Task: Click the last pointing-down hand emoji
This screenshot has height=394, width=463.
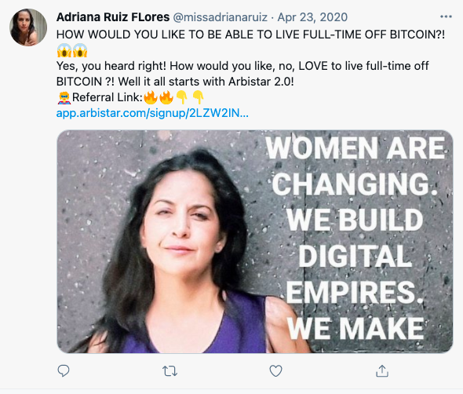Action: coord(198,97)
